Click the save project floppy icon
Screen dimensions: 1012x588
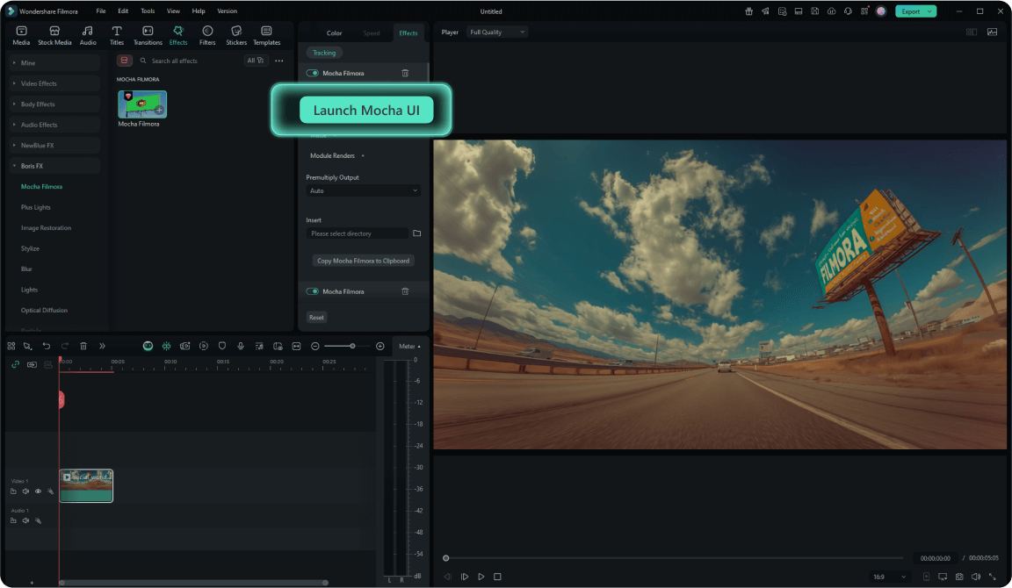click(x=815, y=11)
